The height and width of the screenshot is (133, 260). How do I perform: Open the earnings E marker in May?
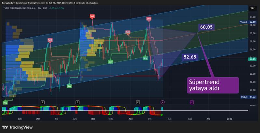point(77,103)
